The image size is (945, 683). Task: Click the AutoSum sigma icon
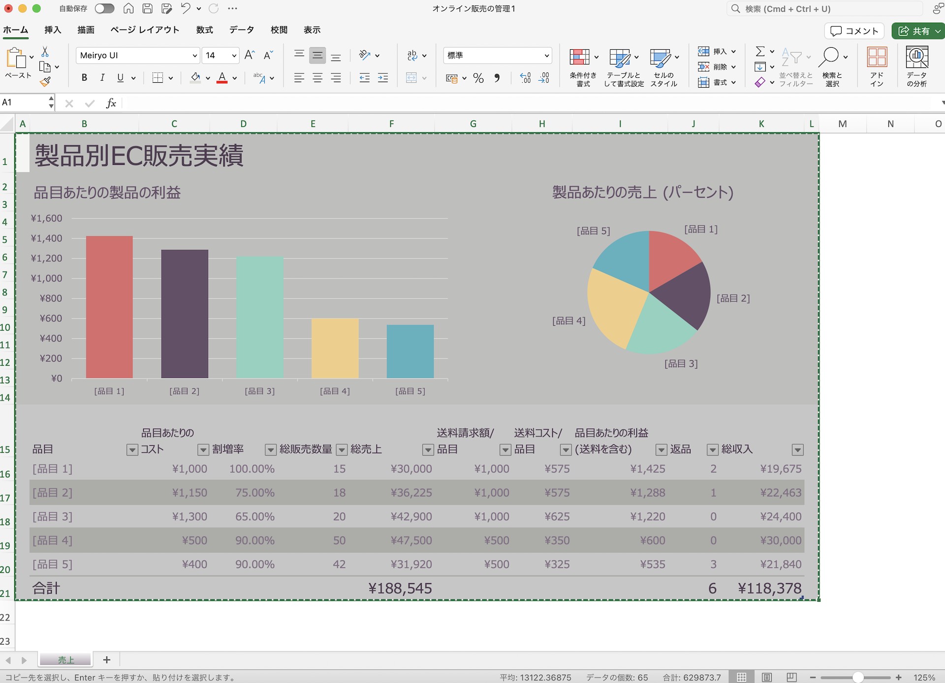pyautogui.click(x=760, y=51)
